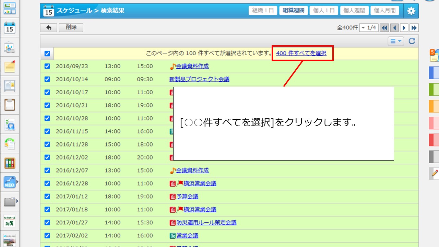Switch to the 組織週間 view tab
This screenshot has height=247, width=439.
click(x=293, y=11)
